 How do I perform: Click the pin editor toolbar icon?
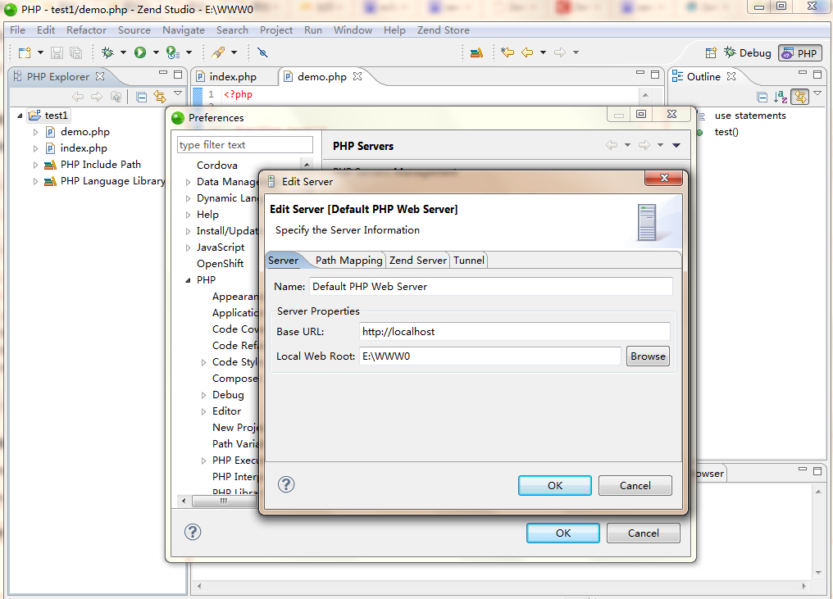(x=262, y=52)
